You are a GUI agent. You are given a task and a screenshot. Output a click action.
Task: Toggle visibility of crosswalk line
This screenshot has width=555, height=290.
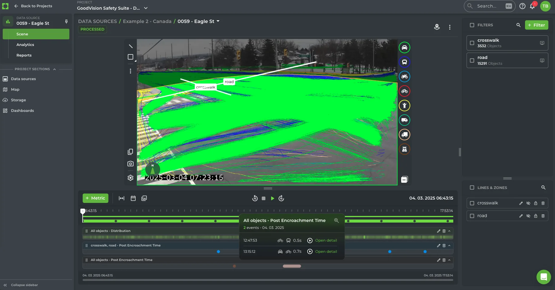pyautogui.click(x=528, y=203)
